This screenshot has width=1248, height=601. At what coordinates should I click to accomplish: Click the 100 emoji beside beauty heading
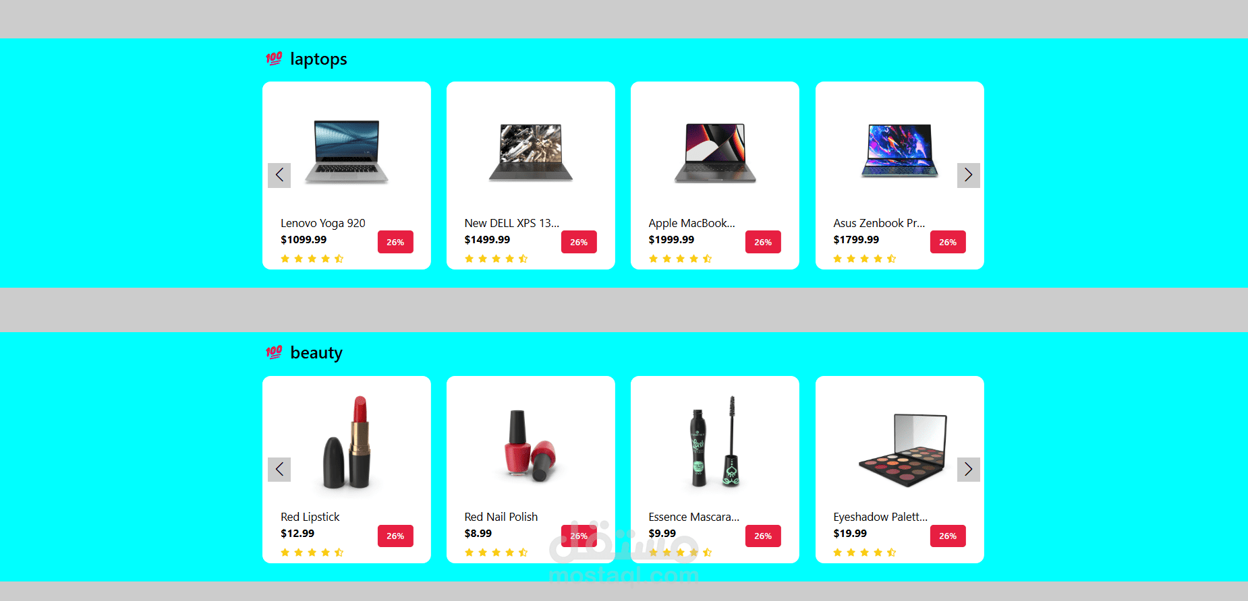pos(274,352)
